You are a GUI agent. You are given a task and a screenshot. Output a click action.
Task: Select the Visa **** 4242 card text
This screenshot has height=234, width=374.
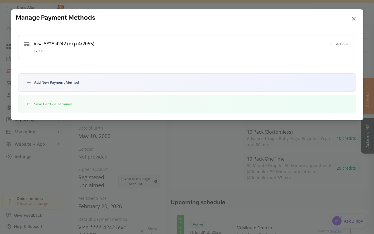point(64,44)
